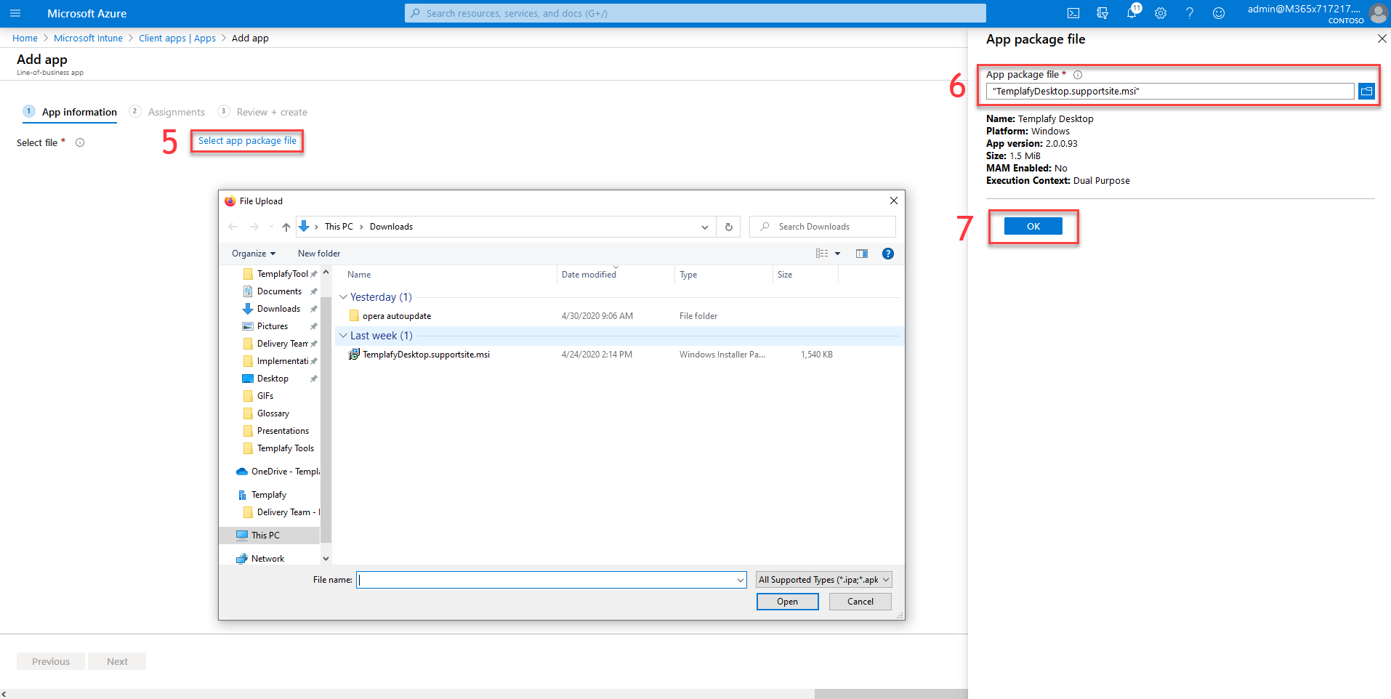Open the Presentations folder
The width and height of the screenshot is (1391, 699).
point(283,431)
